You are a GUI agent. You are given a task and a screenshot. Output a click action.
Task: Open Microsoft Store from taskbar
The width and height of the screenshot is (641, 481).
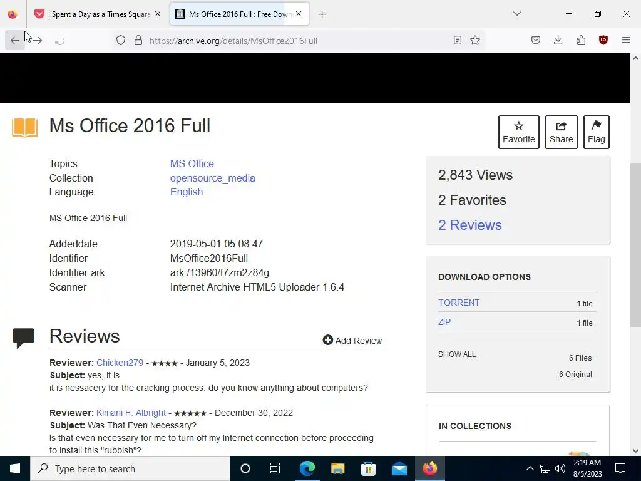coord(368,468)
